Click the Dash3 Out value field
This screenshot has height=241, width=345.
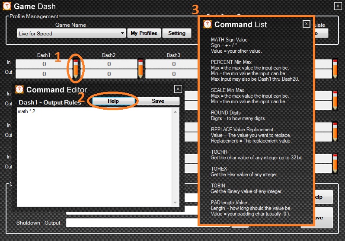pyautogui.click(x=172, y=74)
